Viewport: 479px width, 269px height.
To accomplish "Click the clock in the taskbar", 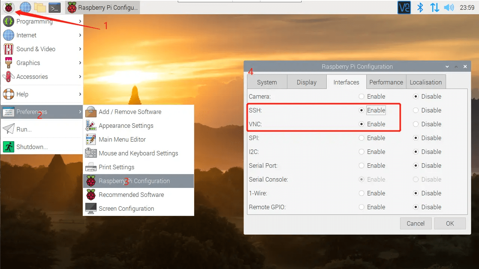I will (467, 7).
